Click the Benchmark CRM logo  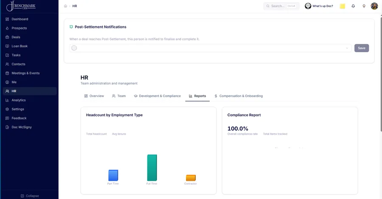pos(21,6)
